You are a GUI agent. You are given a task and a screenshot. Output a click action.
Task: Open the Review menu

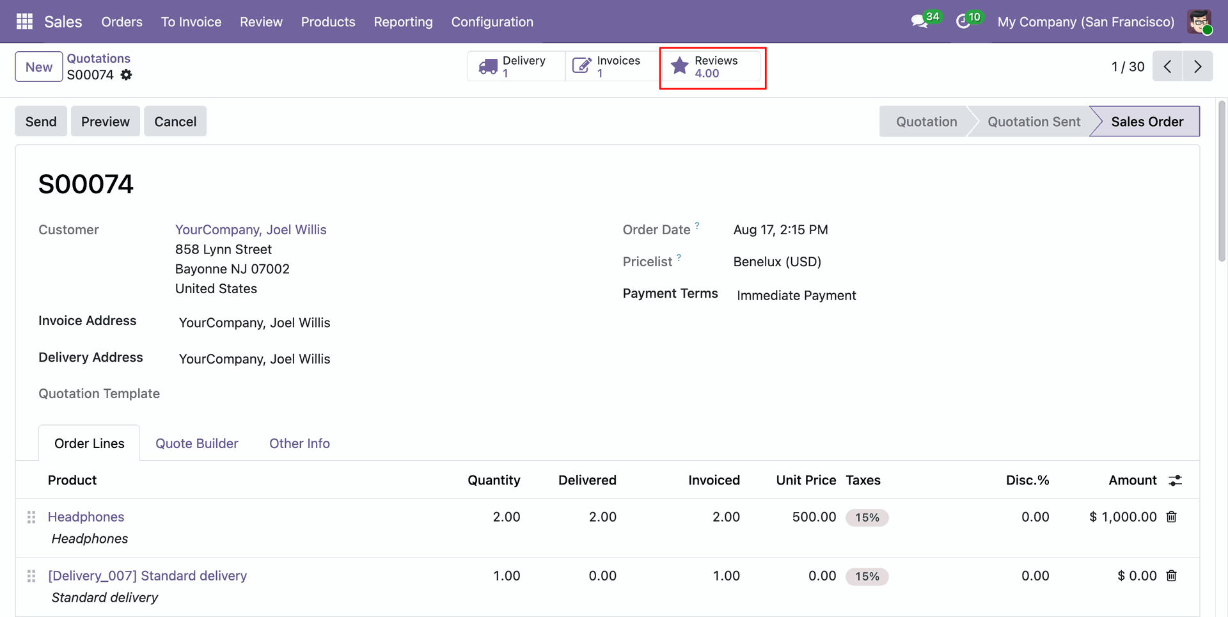261,22
